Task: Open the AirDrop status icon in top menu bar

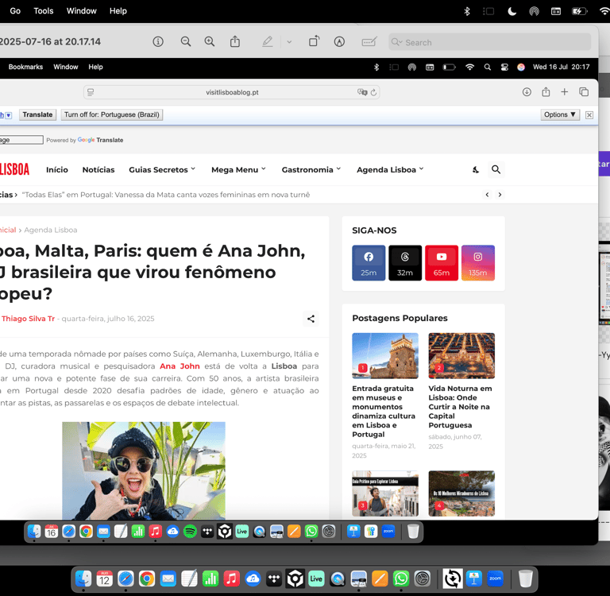Action: (534, 11)
